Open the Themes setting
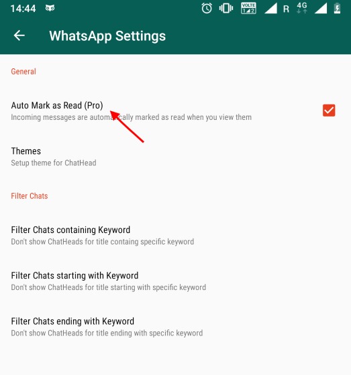 tap(176, 157)
